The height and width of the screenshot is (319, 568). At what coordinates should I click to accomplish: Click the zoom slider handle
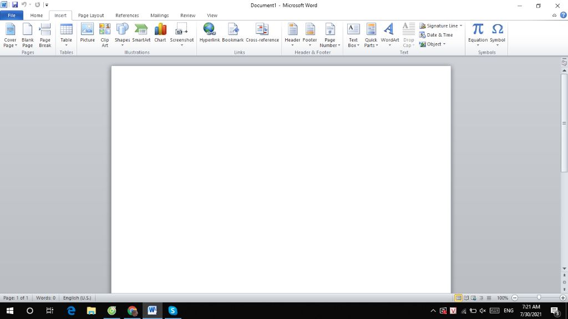tap(539, 298)
